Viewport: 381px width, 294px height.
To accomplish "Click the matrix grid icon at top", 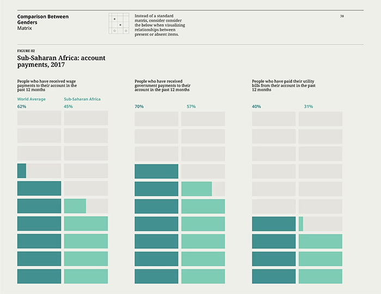I will pyautogui.click(x=120, y=25).
